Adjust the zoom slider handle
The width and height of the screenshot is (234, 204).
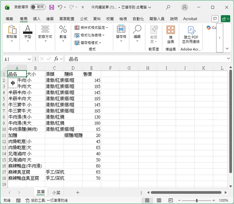tap(197, 201)
